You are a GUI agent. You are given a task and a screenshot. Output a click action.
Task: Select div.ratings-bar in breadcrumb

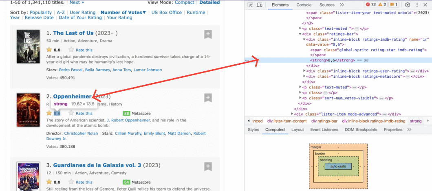coord(324,121)
